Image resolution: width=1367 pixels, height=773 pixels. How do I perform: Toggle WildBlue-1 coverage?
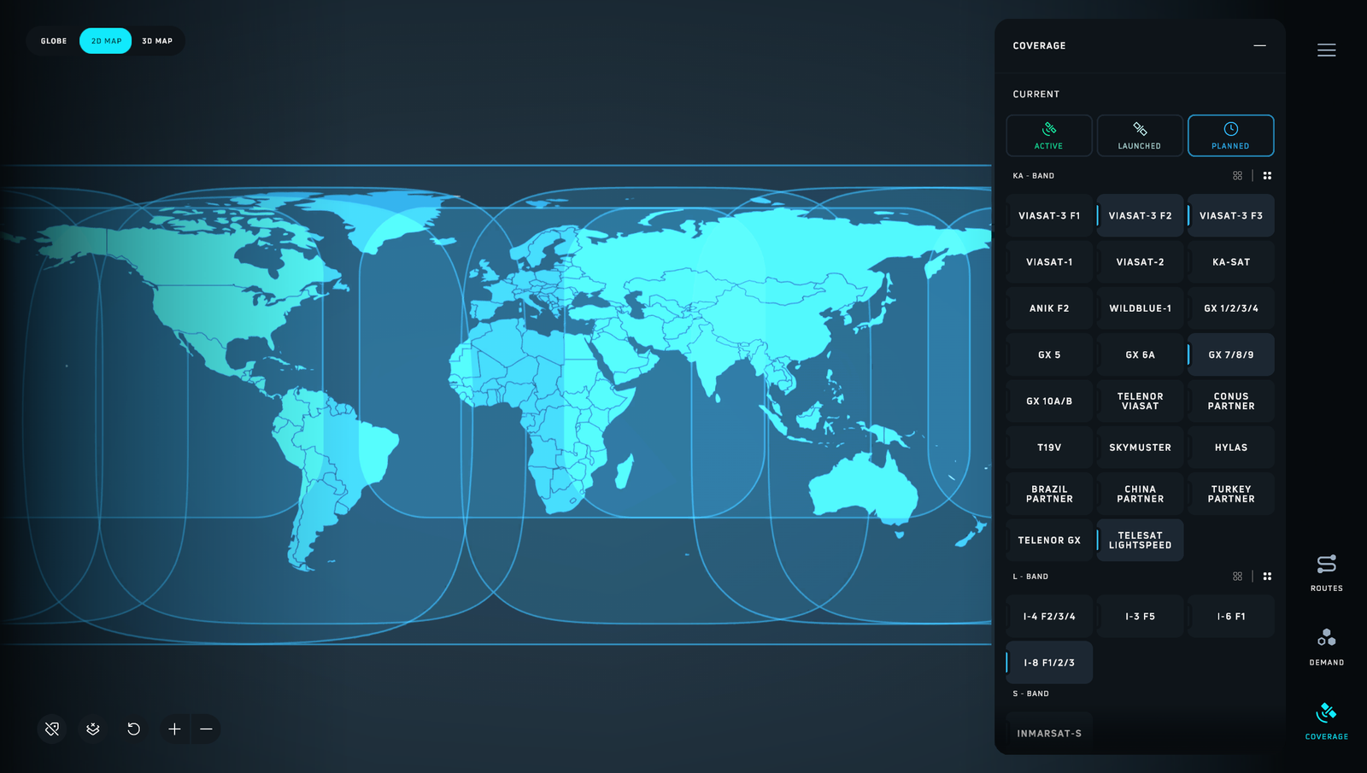(1140, 308)
